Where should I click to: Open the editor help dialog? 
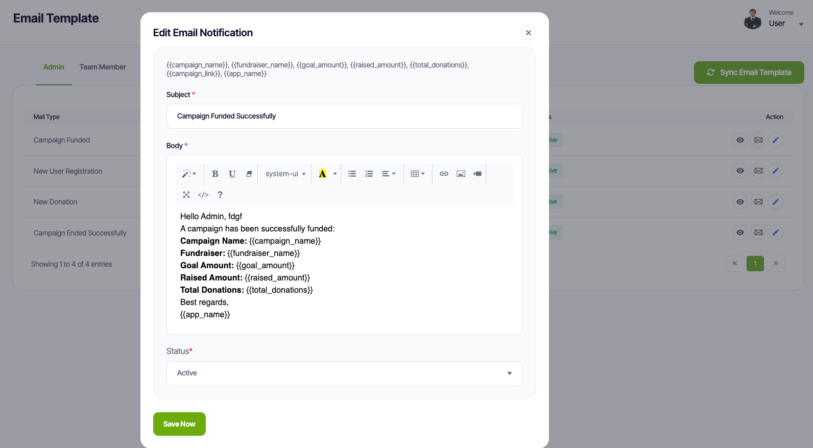pyautogui.click(x=220, y=195)
